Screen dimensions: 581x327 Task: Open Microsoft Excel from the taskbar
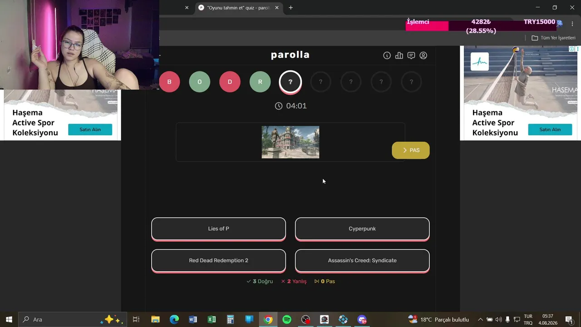coord(212,319)
